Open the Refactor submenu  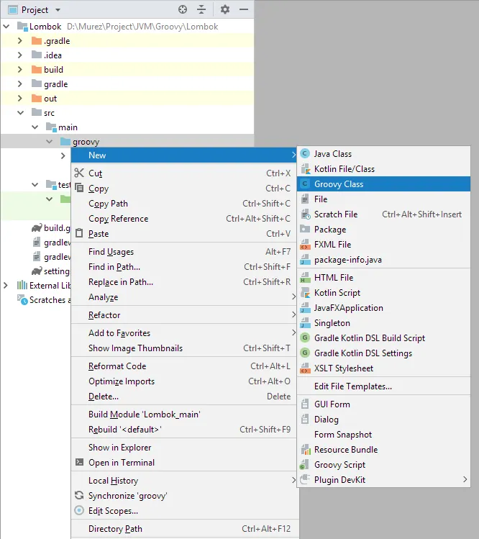click(184, 315)
